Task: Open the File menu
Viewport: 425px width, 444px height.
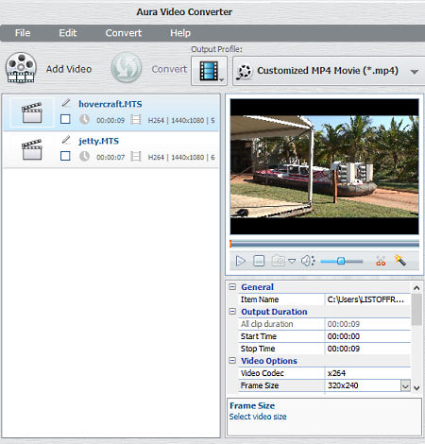Action: pos(23,33)
